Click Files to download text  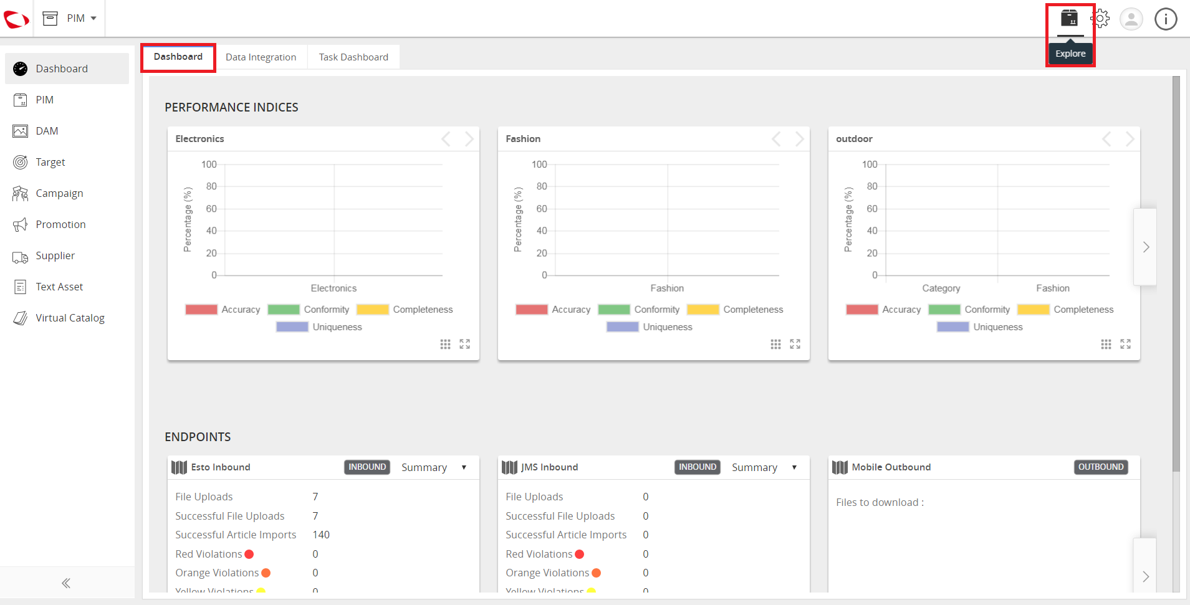(x=880, y=502)
